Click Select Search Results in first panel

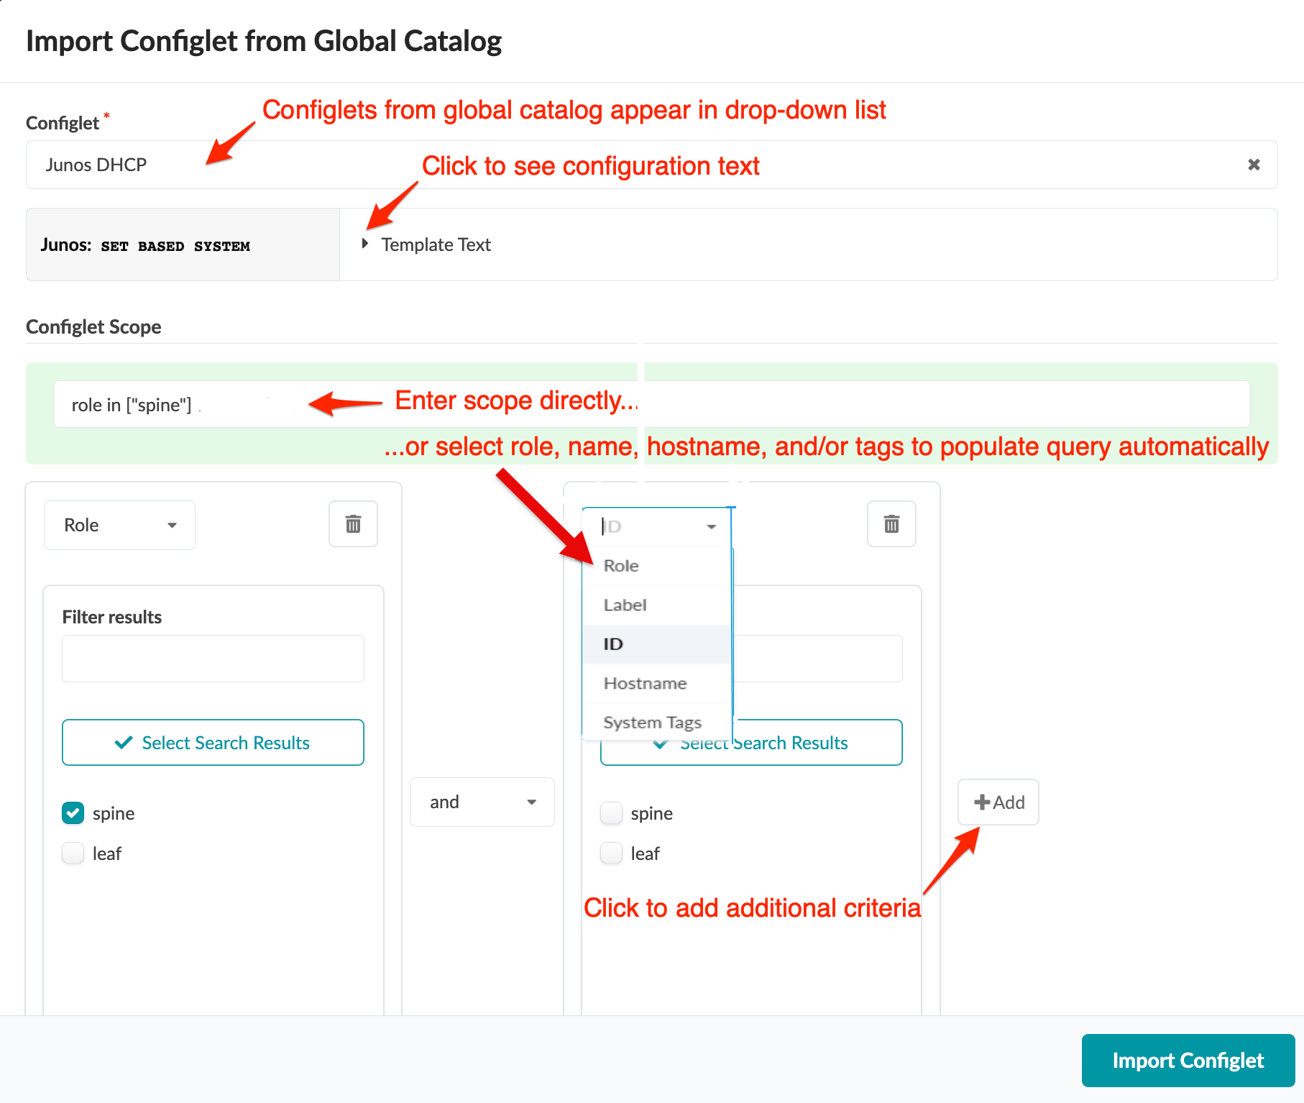coord(213,743)
